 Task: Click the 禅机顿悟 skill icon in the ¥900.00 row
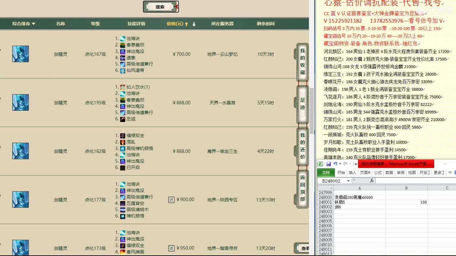click(123, 216)
